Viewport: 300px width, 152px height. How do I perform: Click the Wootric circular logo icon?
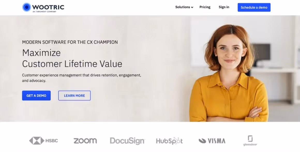coord(27,7)
